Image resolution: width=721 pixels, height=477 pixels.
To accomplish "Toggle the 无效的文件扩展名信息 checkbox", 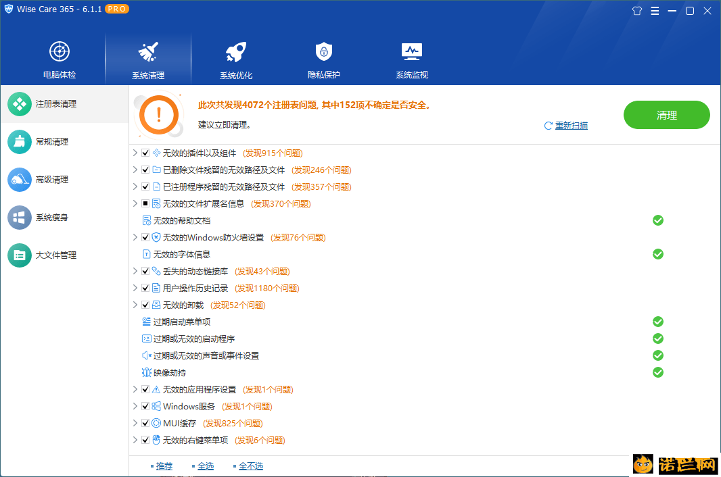I will [x=145, y=203].
